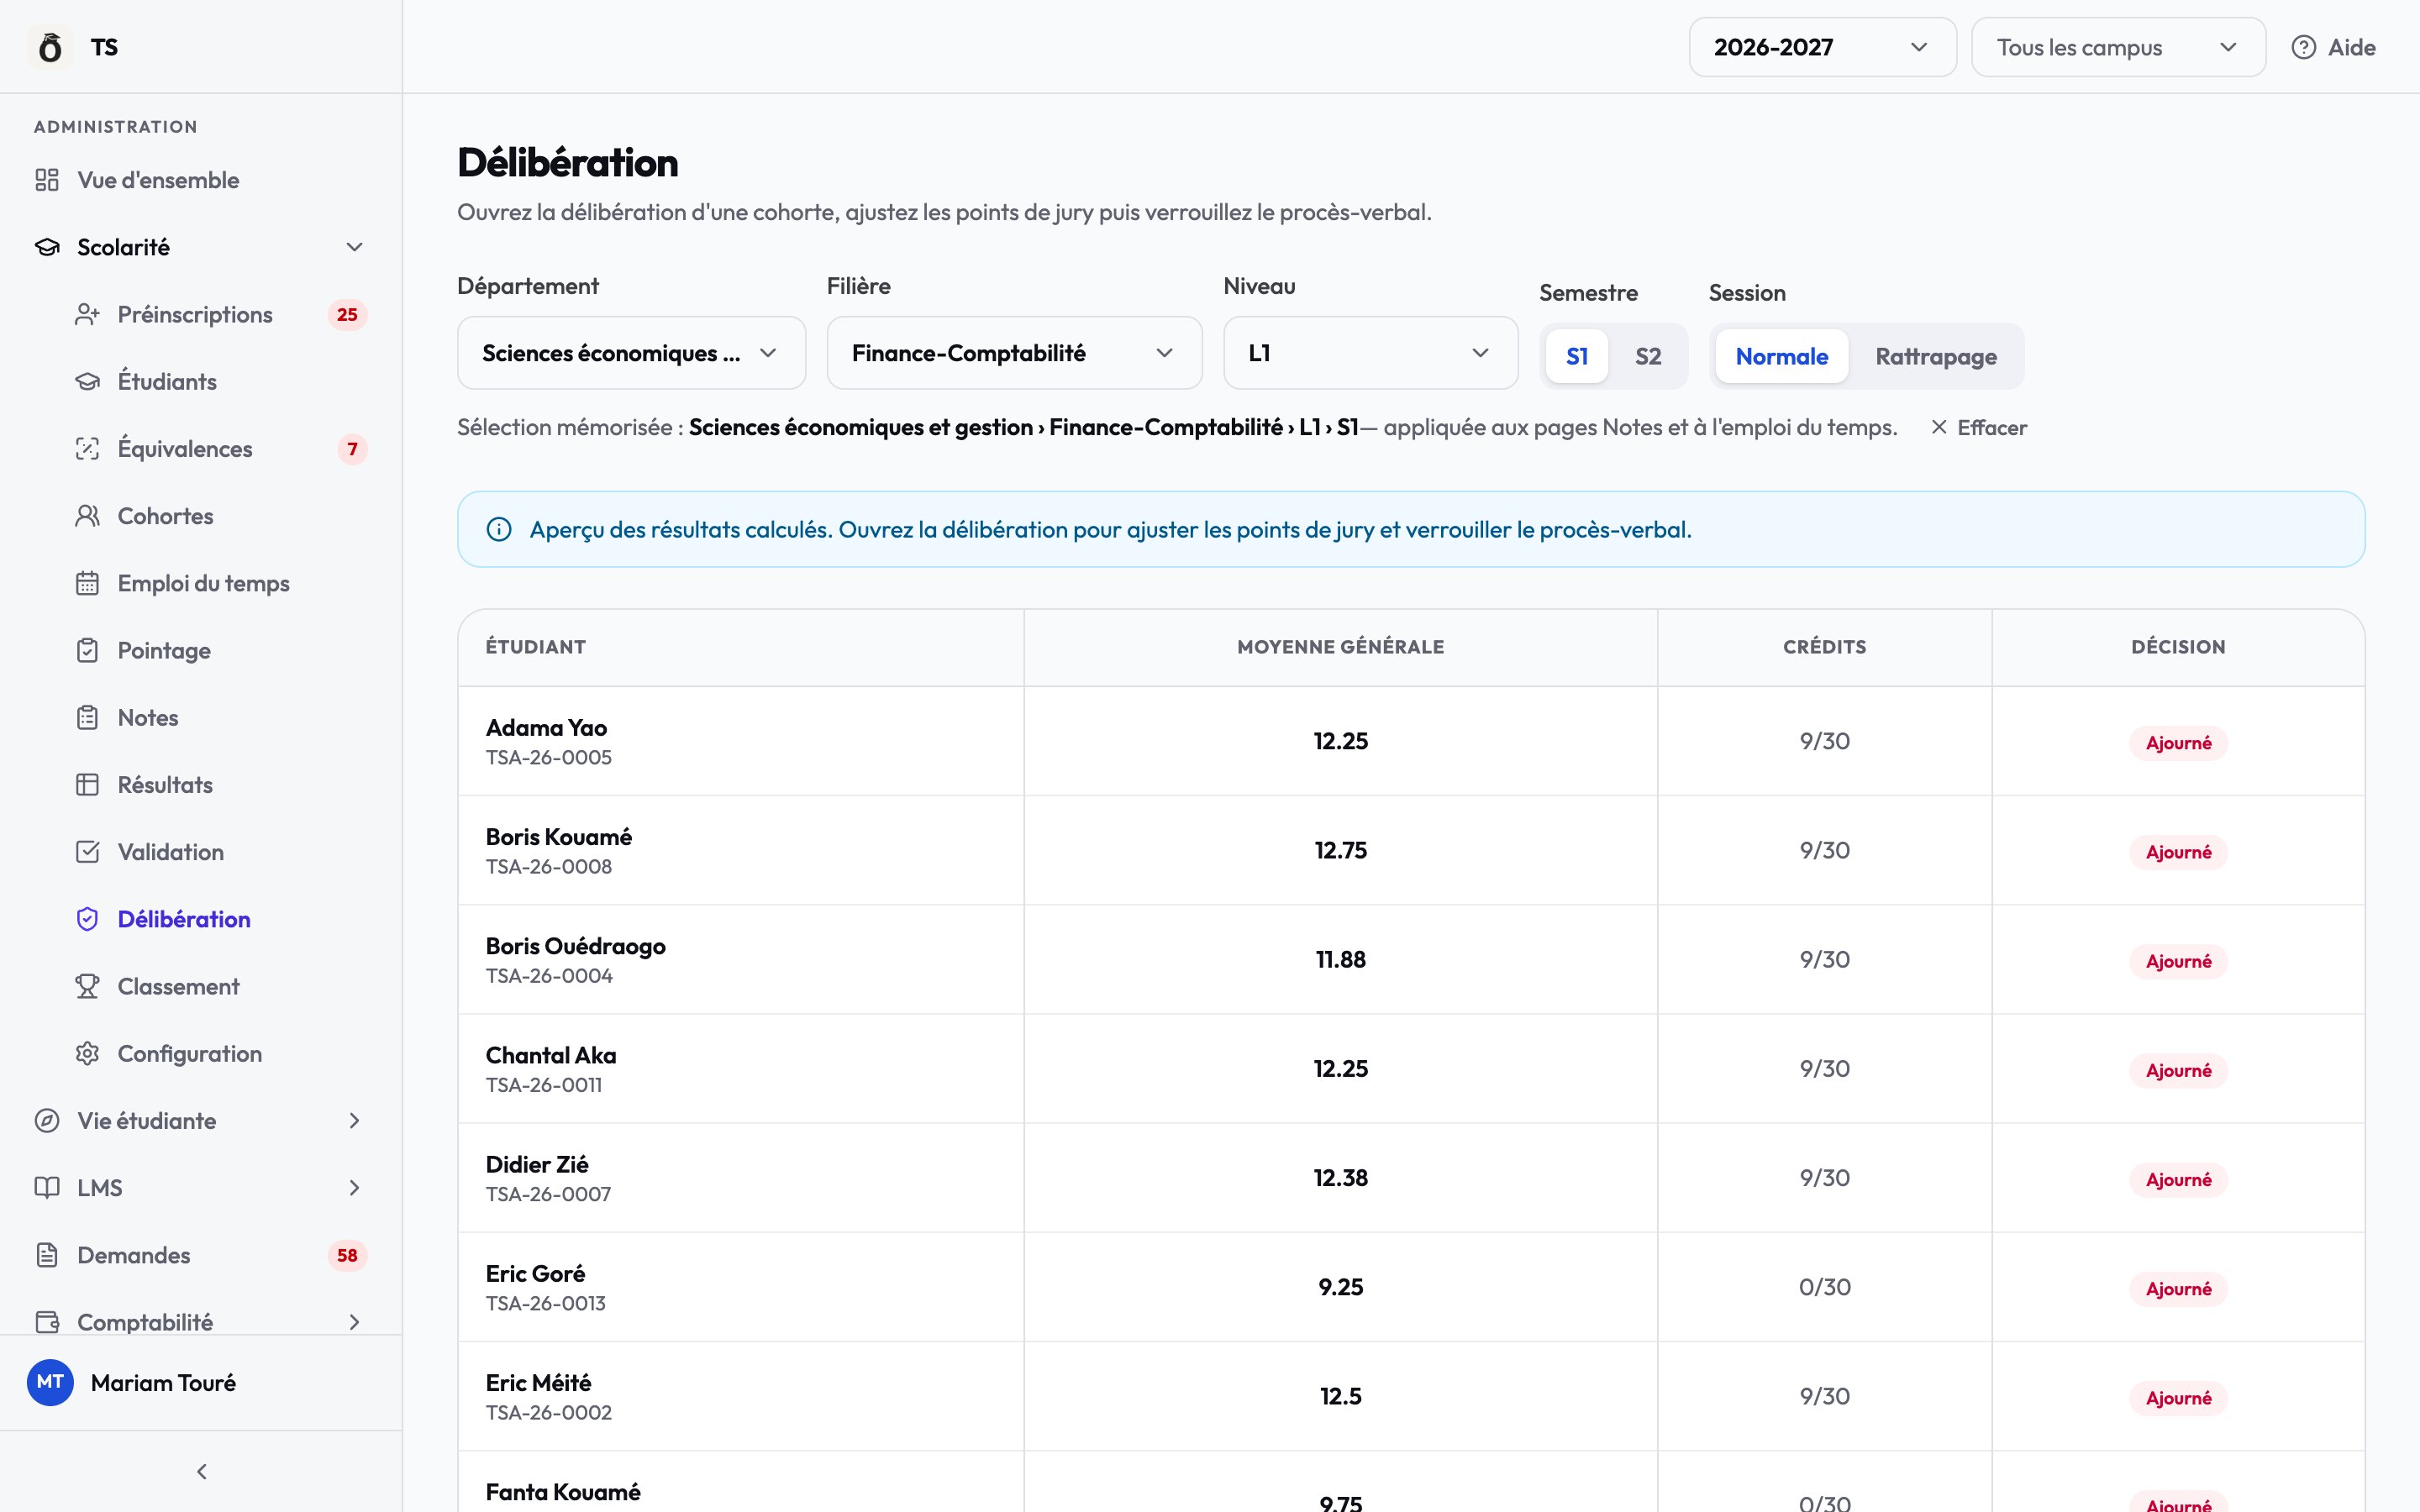Click the Étudiants graduation cap icon
This screenshot has height=1512, width=2420.
(x=87, y=382)
